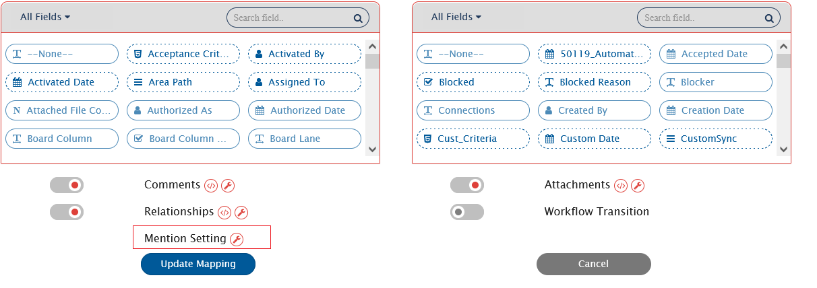The image size is (817, 288).
Task: Select the Acceptance Criteria field chip
Action: pos(183,54)
